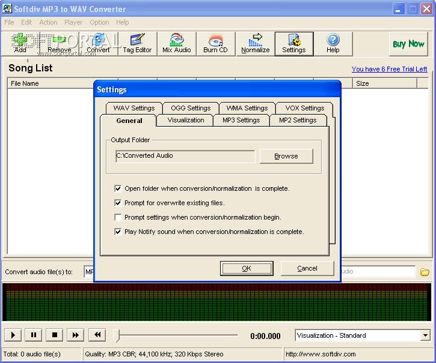Open the Mix Audio tool
436x363 pixels.
click(177, 44)
